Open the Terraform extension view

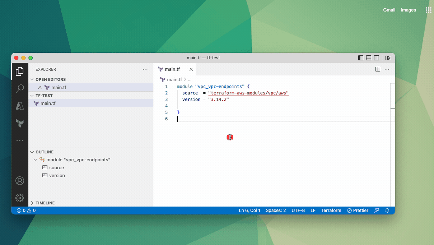coord(20,123)
